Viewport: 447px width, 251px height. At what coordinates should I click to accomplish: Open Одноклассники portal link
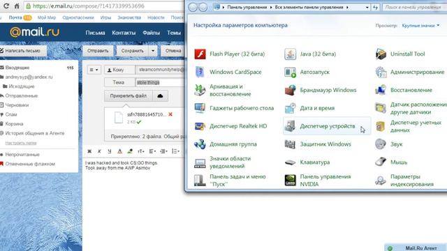[78, 17]
